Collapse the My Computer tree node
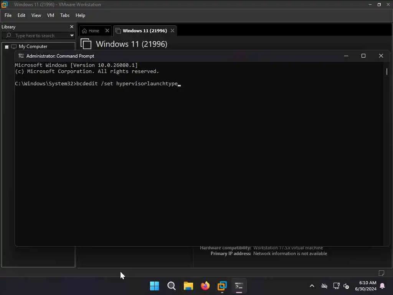The height and width of the screenshot is (295, 393). click(x=7, y=47)
